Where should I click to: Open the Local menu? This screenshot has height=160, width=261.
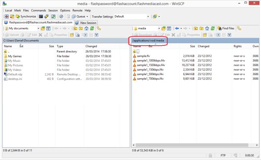[x=8, y=10]
